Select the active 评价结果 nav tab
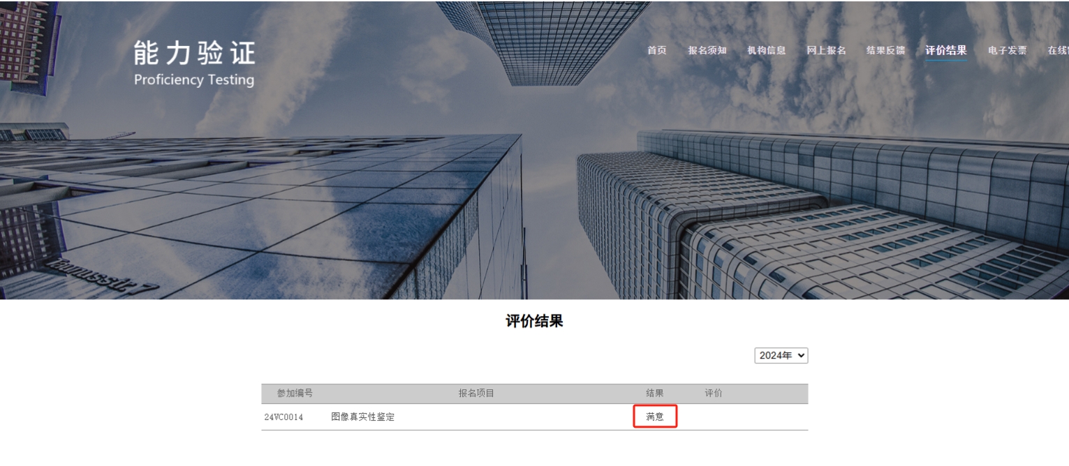Image resolution: width=1069 pixels, height=466 pixels. (x=946, y=50)
